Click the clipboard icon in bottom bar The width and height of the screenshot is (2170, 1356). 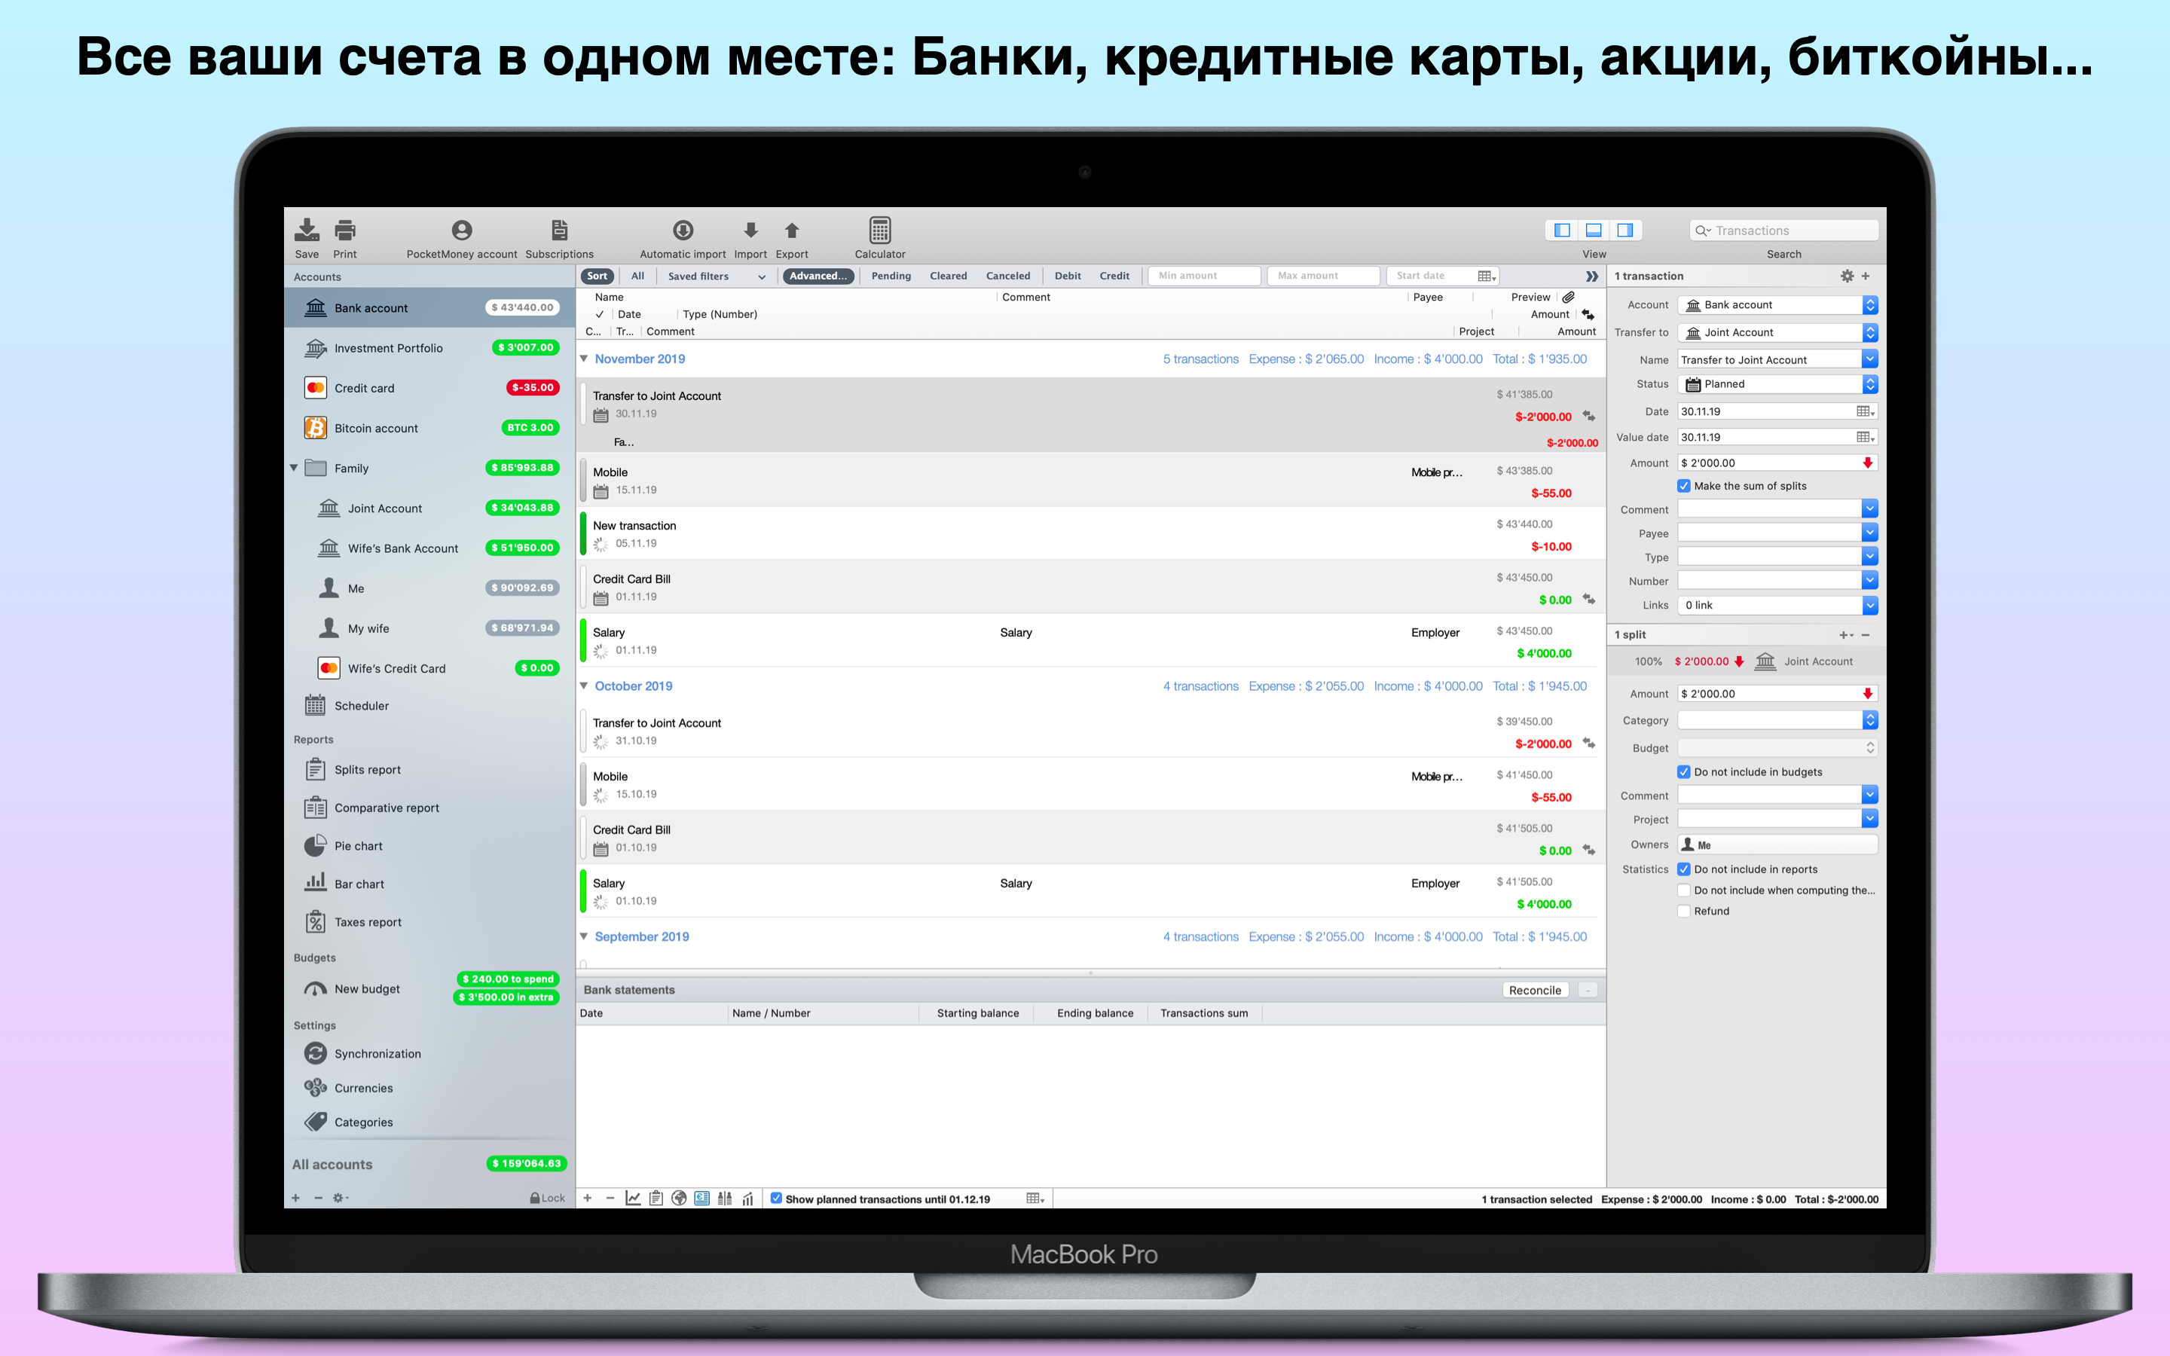click(x=656, y=1198)
